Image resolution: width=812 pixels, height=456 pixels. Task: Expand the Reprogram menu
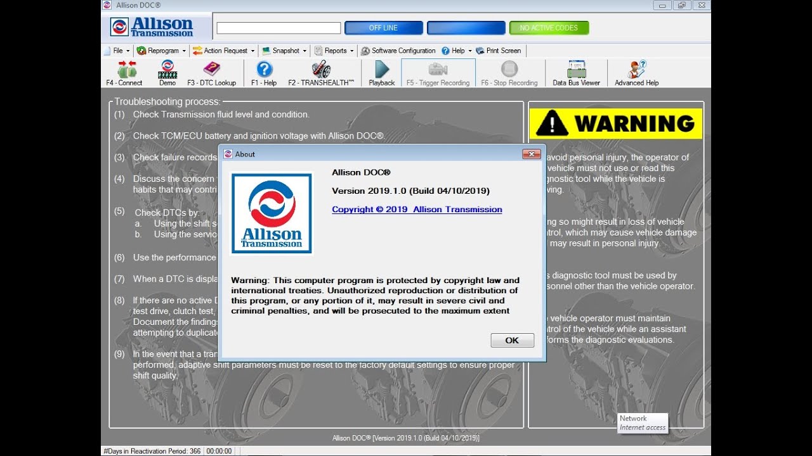pyautogui.click(x=161, y=51)
